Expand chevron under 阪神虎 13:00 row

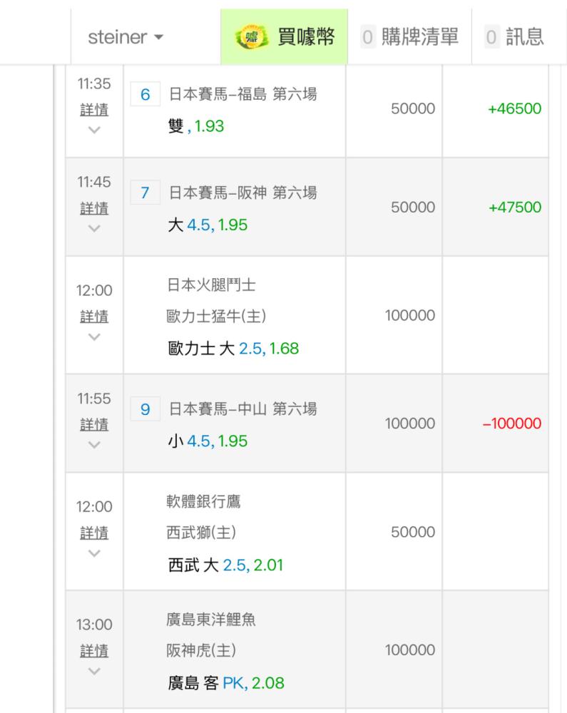(x=94, y=670)
